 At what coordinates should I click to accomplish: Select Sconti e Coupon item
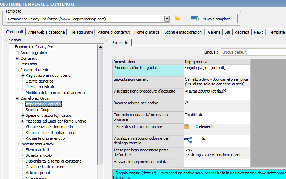(40, 110)
